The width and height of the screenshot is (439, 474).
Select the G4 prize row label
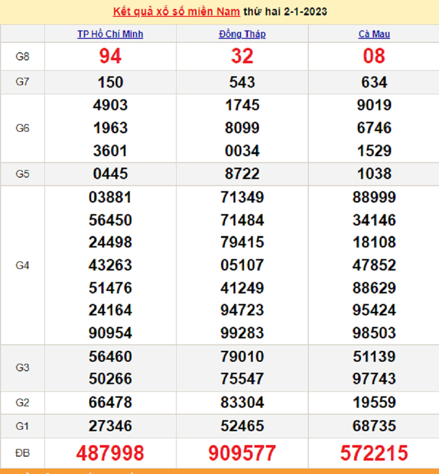click(23, 265)
